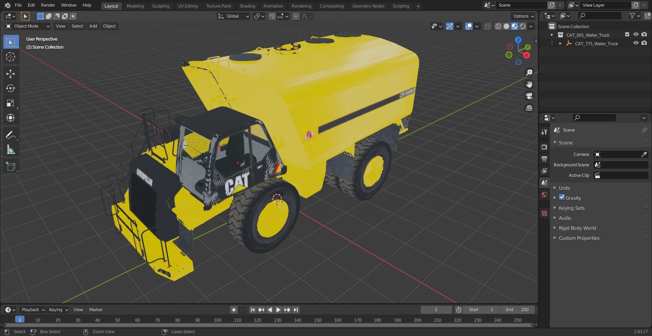Expand the Audio panel
The width and height of the screenshot is (652, 336).
565,218
